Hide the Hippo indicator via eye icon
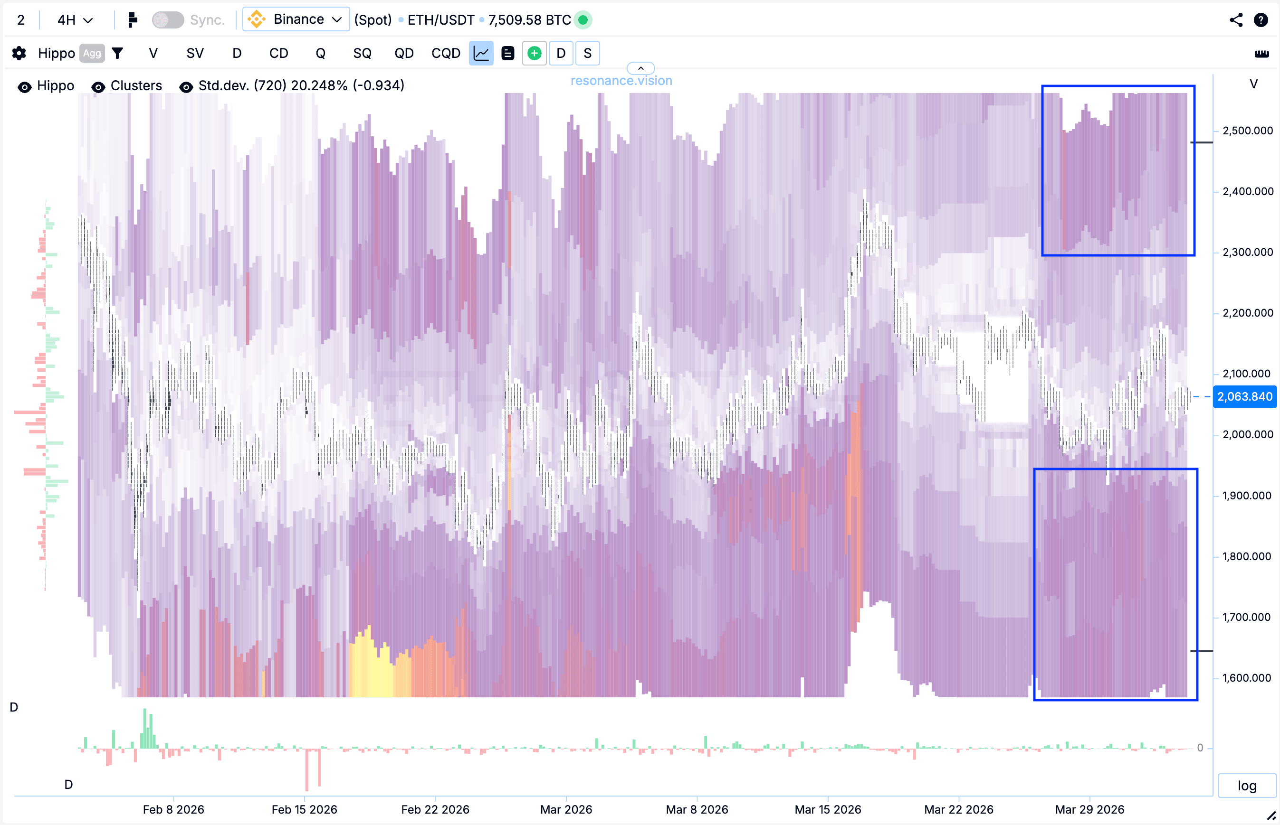Screen dimensions: 1280x825 (x=25, y=87)
